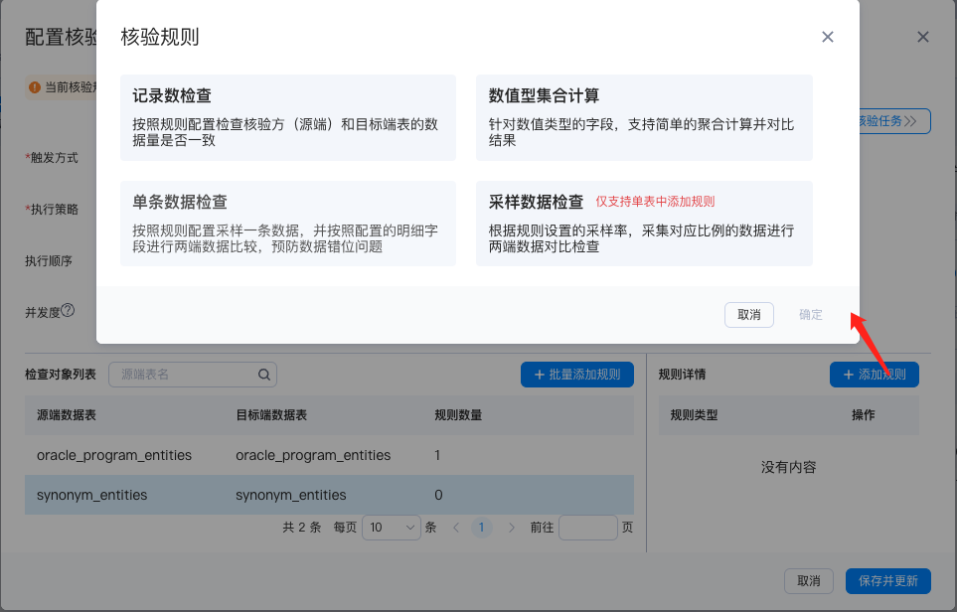Click the oracle_program_entities target table cell

[x=313, y=455]
